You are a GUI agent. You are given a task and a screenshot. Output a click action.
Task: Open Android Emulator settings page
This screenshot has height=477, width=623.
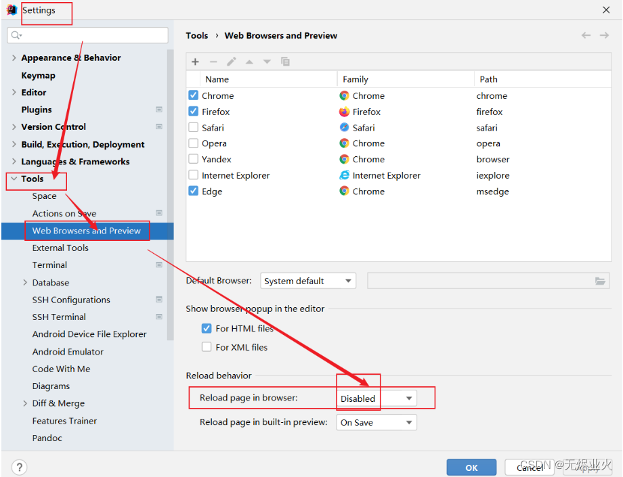(68, 352)
